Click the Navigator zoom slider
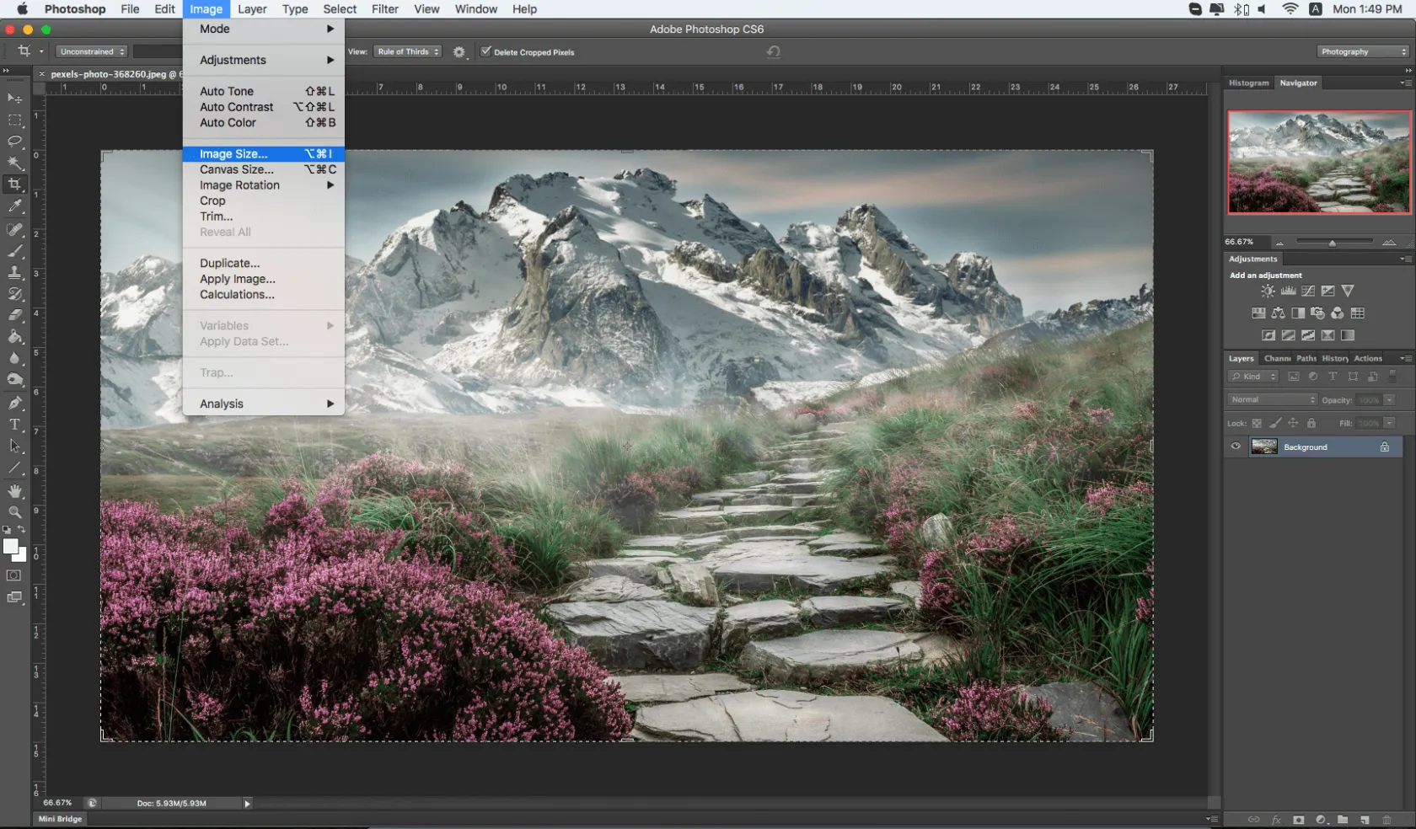 1333,243
